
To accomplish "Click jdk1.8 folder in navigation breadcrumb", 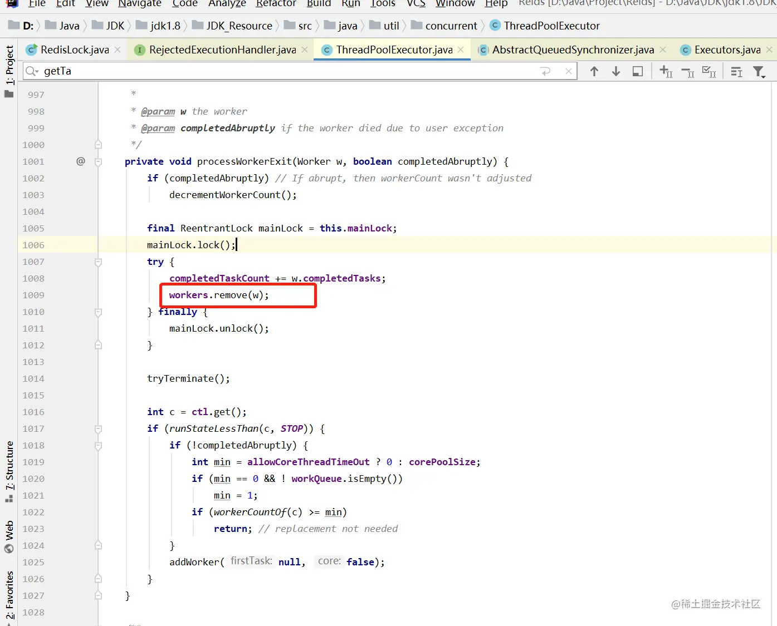I will point(158,26).
